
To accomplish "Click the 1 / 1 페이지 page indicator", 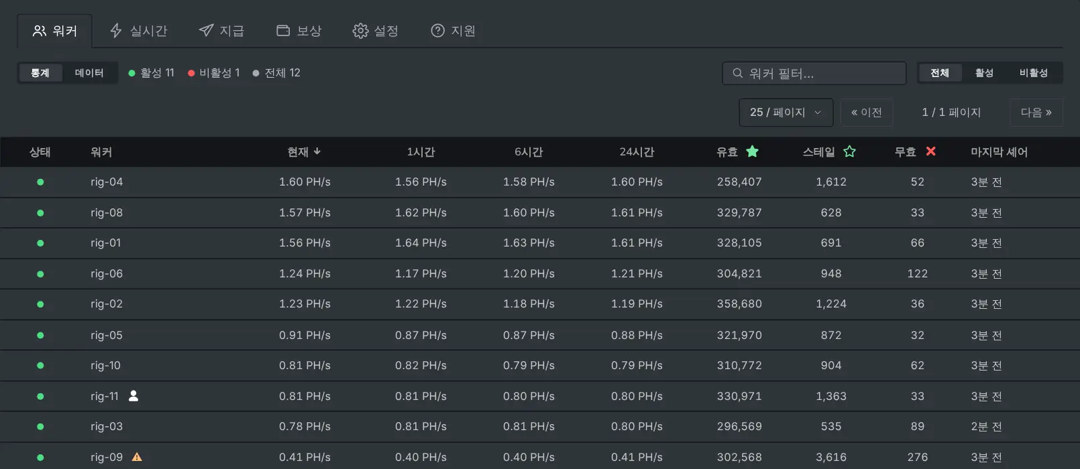I will (951, 113).
